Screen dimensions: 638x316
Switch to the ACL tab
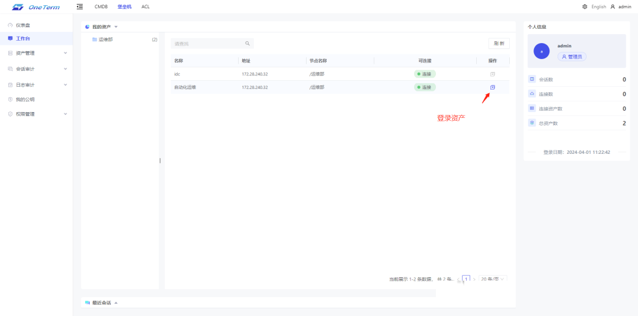coord(145,6)
